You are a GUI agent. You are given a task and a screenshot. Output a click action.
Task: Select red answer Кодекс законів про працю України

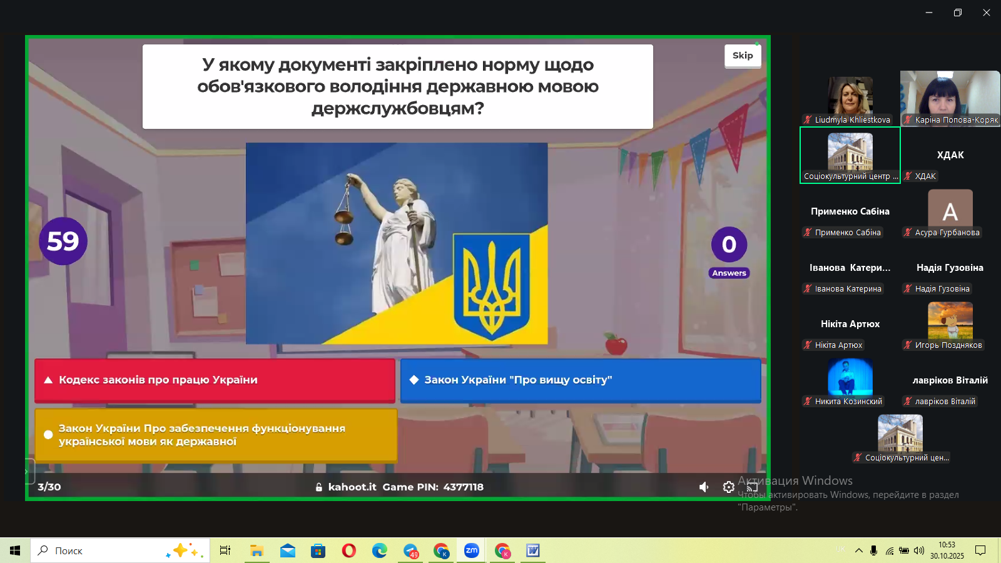(x=215, y=380)
